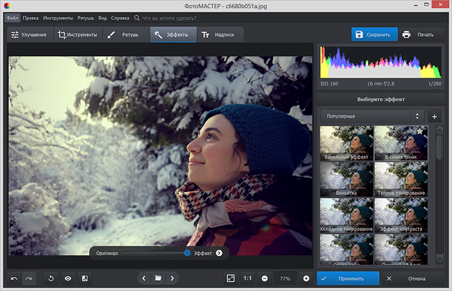Zoom in with plus button

(x=306, y=278)
